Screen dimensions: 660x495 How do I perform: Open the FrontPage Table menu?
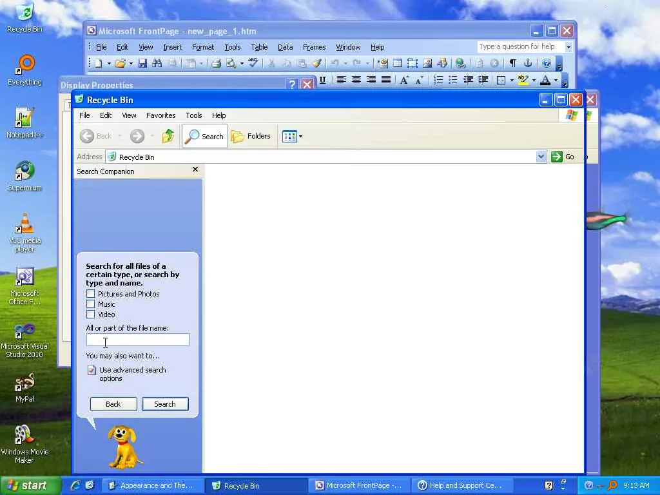pos(259,47)
